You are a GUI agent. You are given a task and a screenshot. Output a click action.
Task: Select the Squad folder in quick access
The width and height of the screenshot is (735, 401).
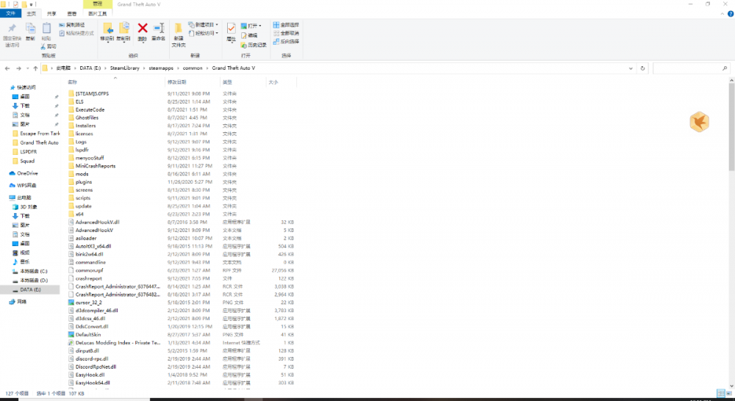[x=27, y=161]
